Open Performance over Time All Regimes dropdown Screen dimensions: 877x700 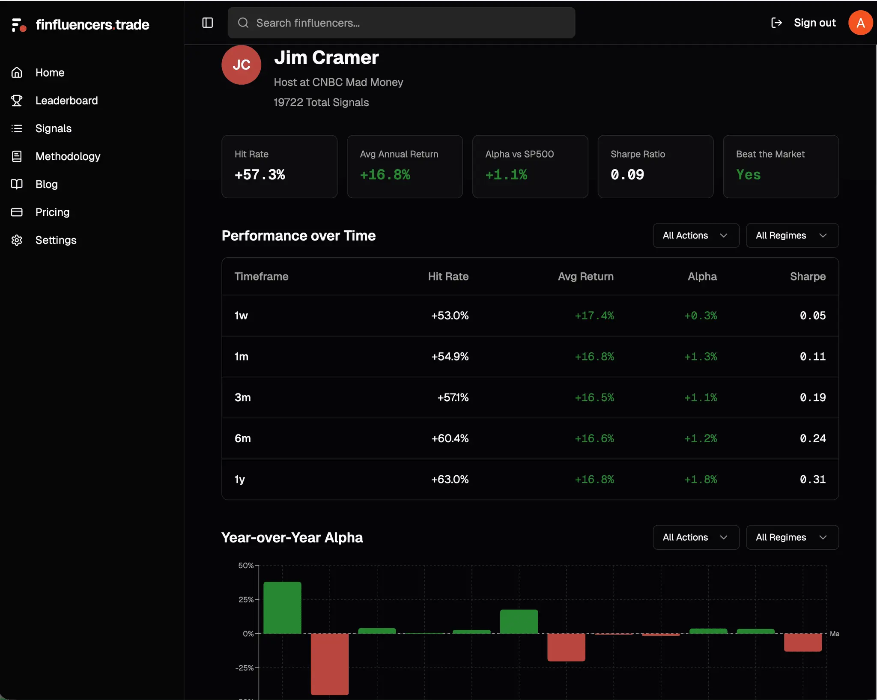click(792, 235)
